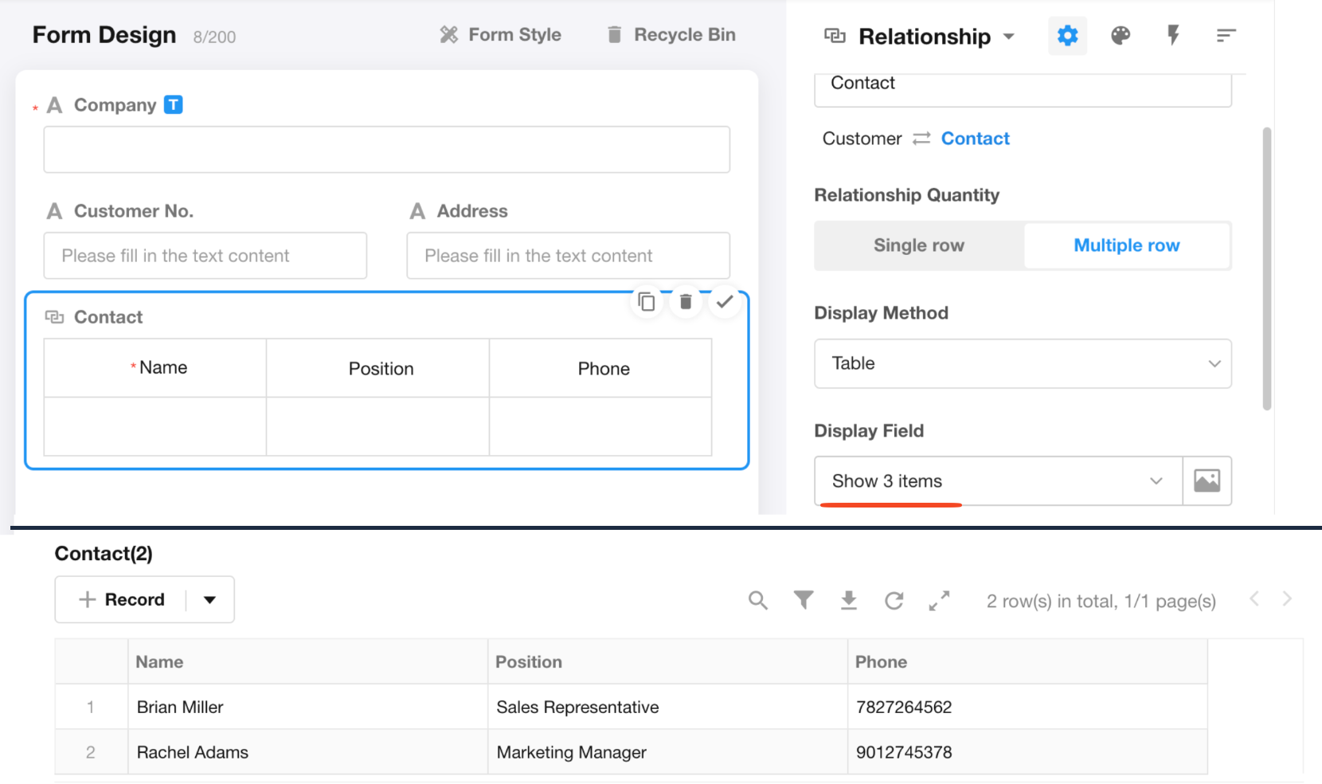Open Form Style settings

click(501, 35)
